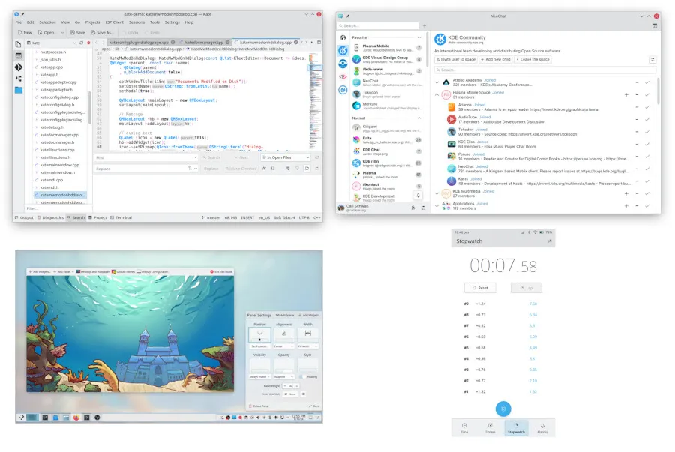The height and width of the screenshot is (452, 675).
Task: Select the KDE space icon in NeoChat's sidebar
Action: tap(343, 51)
